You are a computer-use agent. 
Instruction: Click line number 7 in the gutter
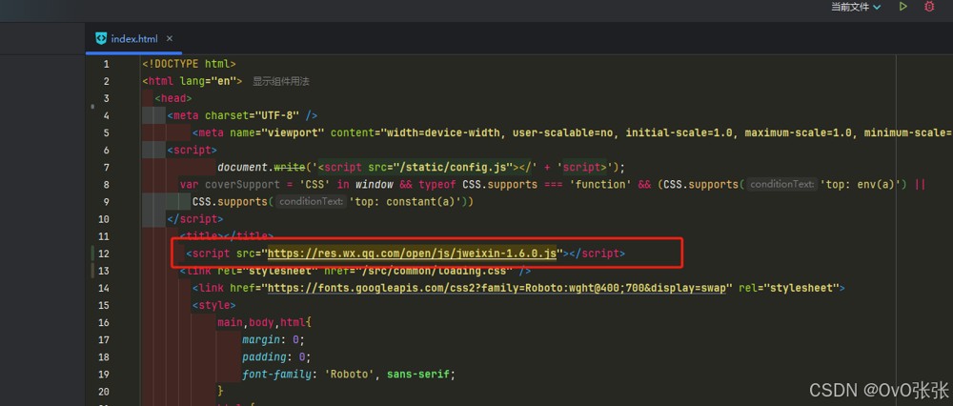tap(107, 167)
